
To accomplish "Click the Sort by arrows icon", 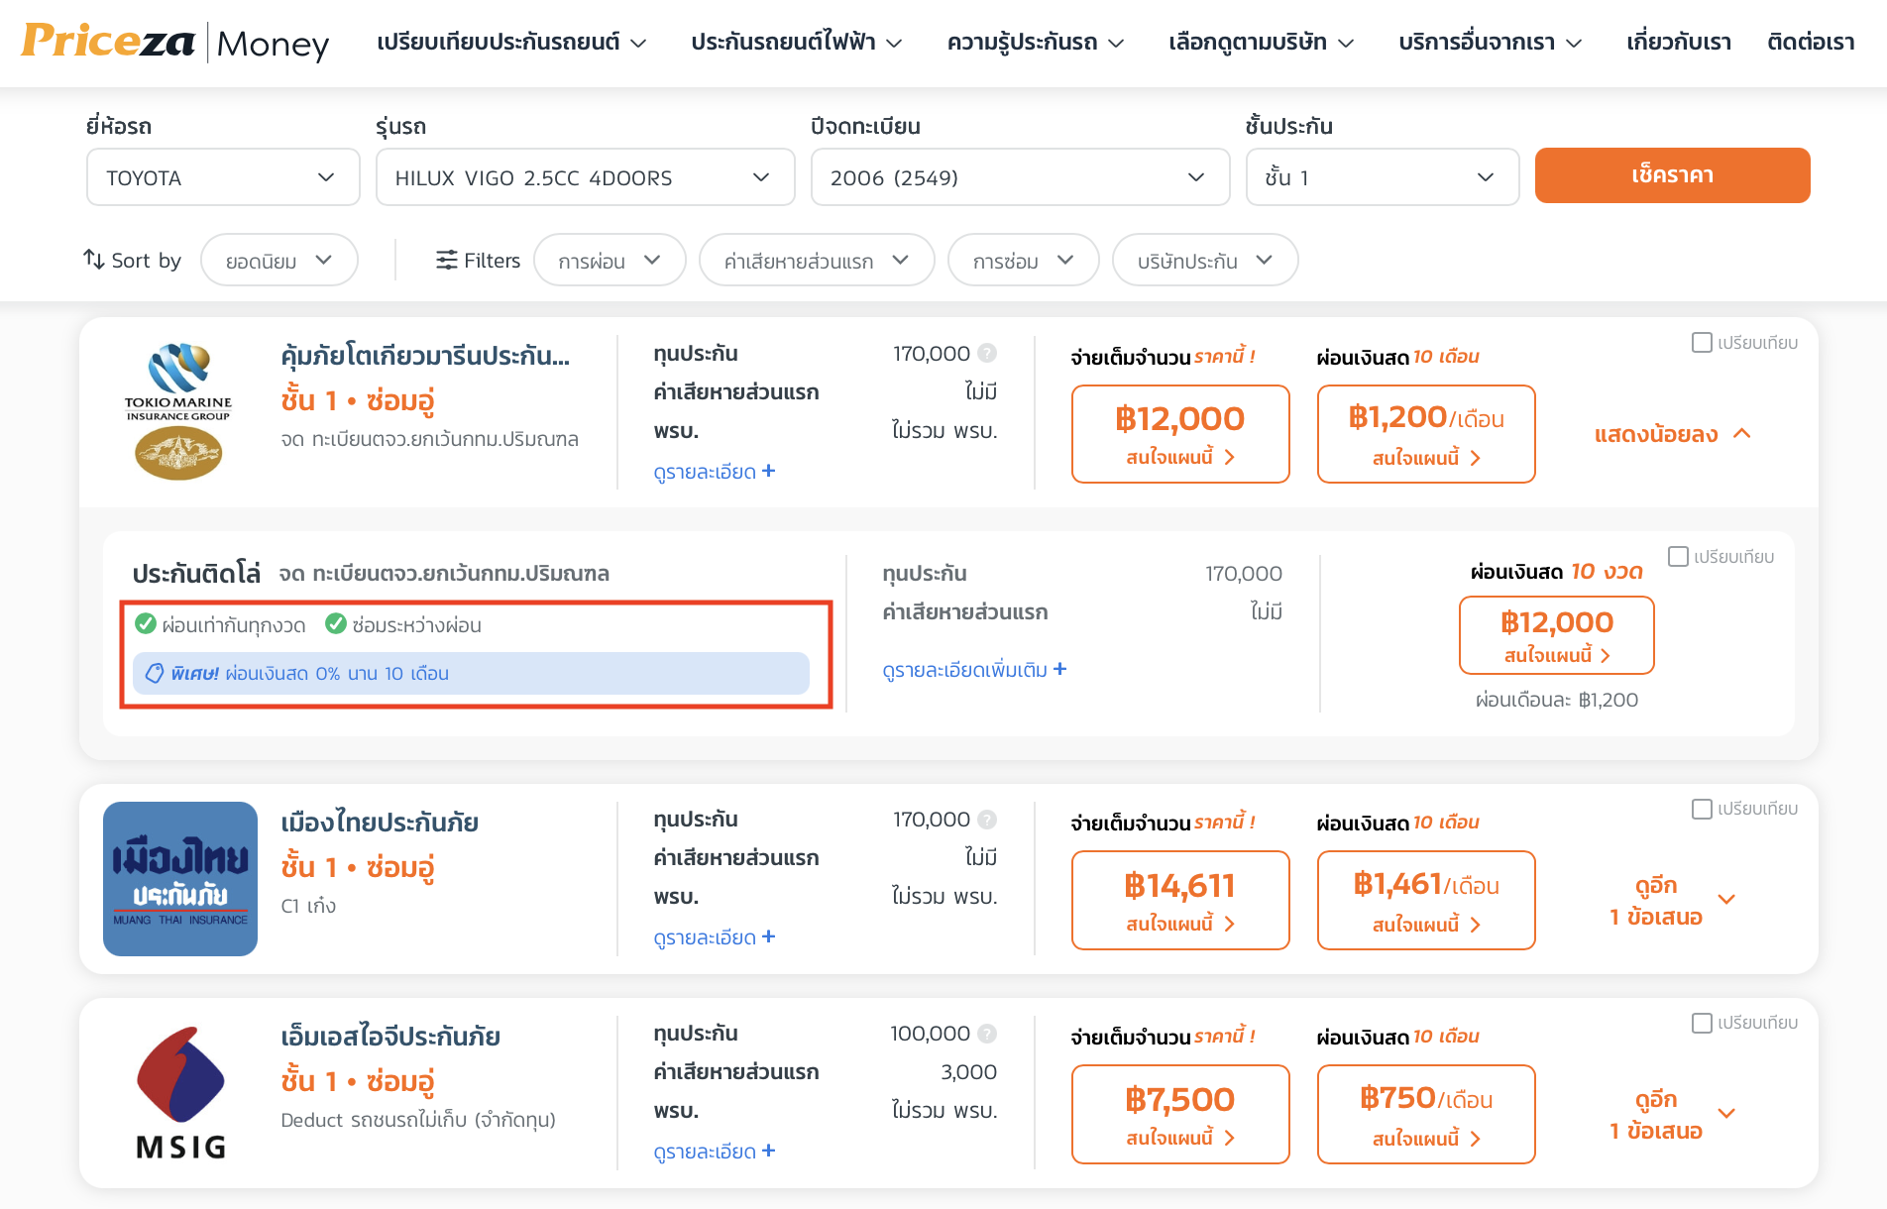I will click(94, 260).
